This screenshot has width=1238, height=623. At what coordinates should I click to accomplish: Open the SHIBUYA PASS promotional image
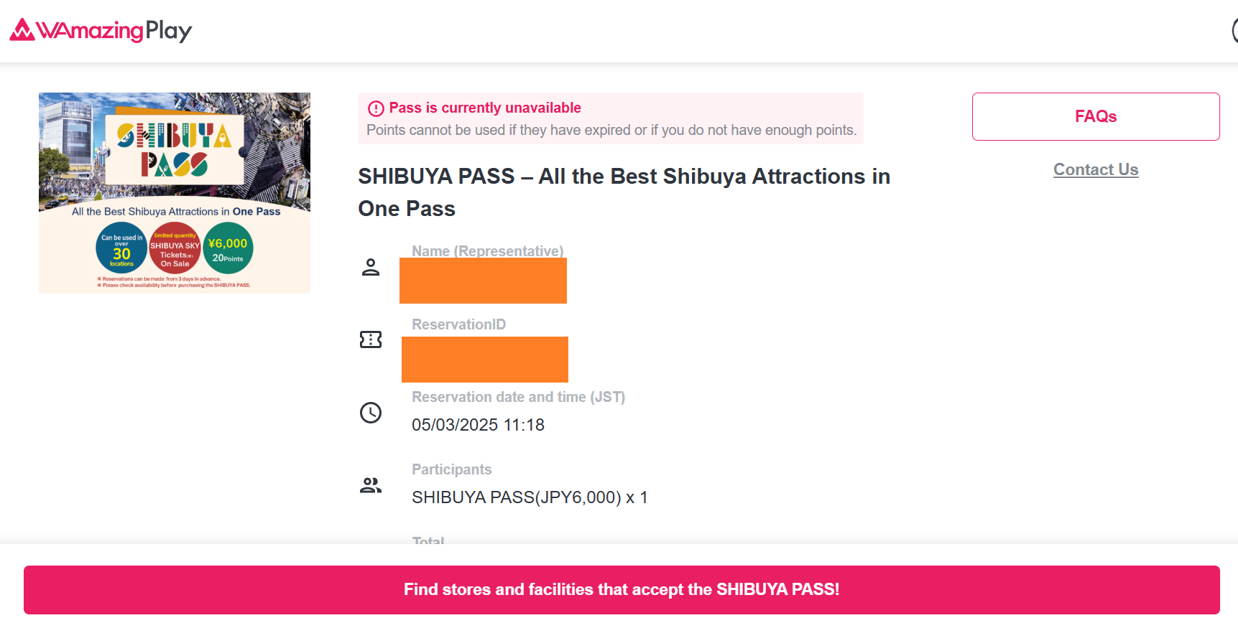pos(175,192)
